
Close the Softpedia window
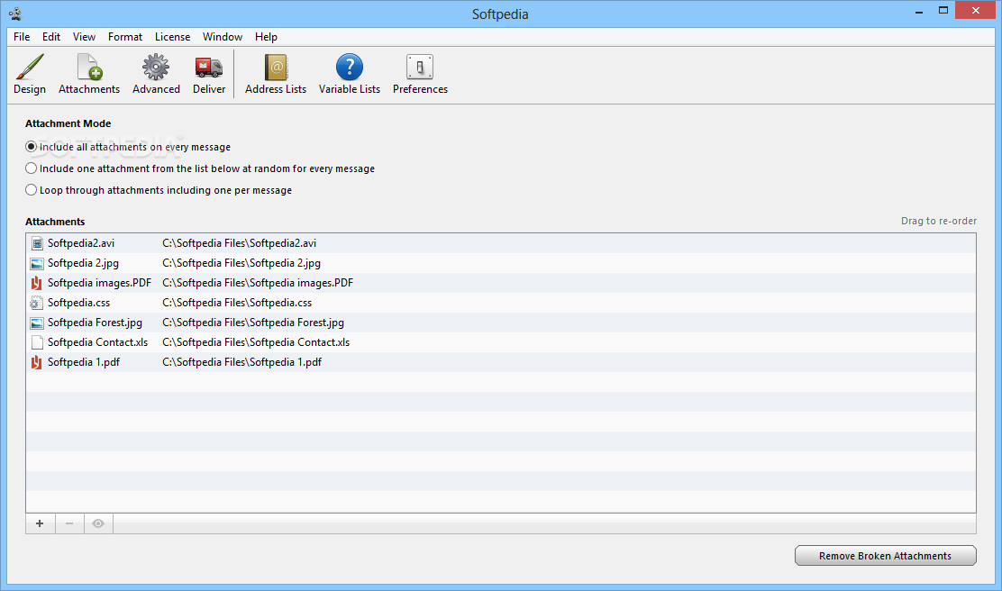click(x=975, y=10)
